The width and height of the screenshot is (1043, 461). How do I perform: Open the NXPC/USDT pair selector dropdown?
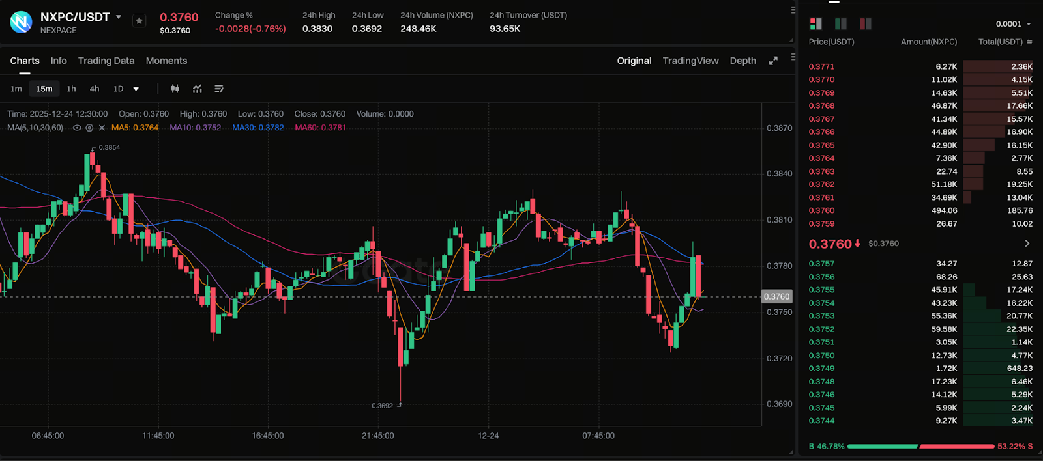[119, 17]
